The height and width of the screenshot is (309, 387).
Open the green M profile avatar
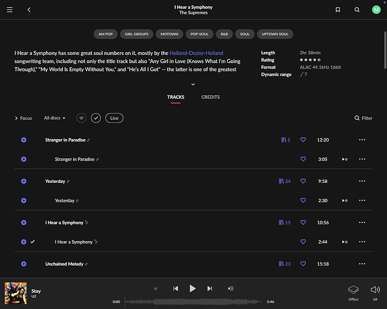[376, 10]
